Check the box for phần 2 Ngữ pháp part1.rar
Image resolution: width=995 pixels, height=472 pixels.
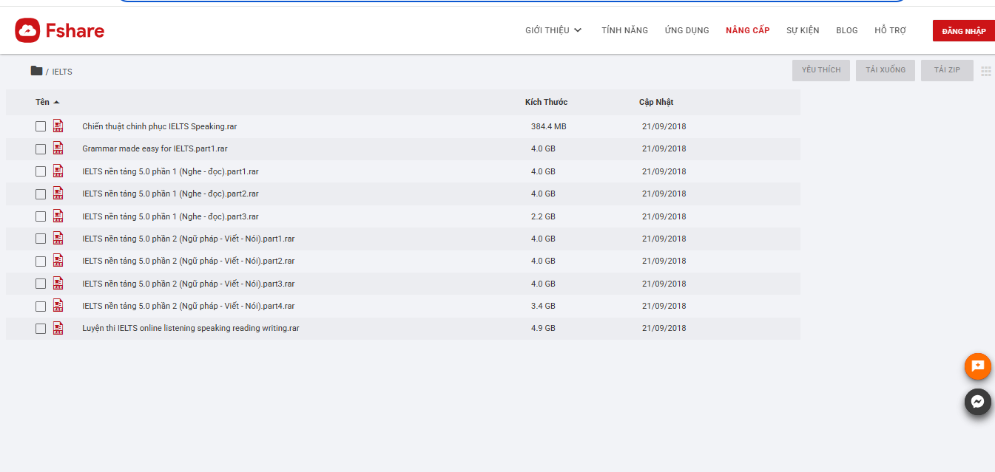[41, 239]
